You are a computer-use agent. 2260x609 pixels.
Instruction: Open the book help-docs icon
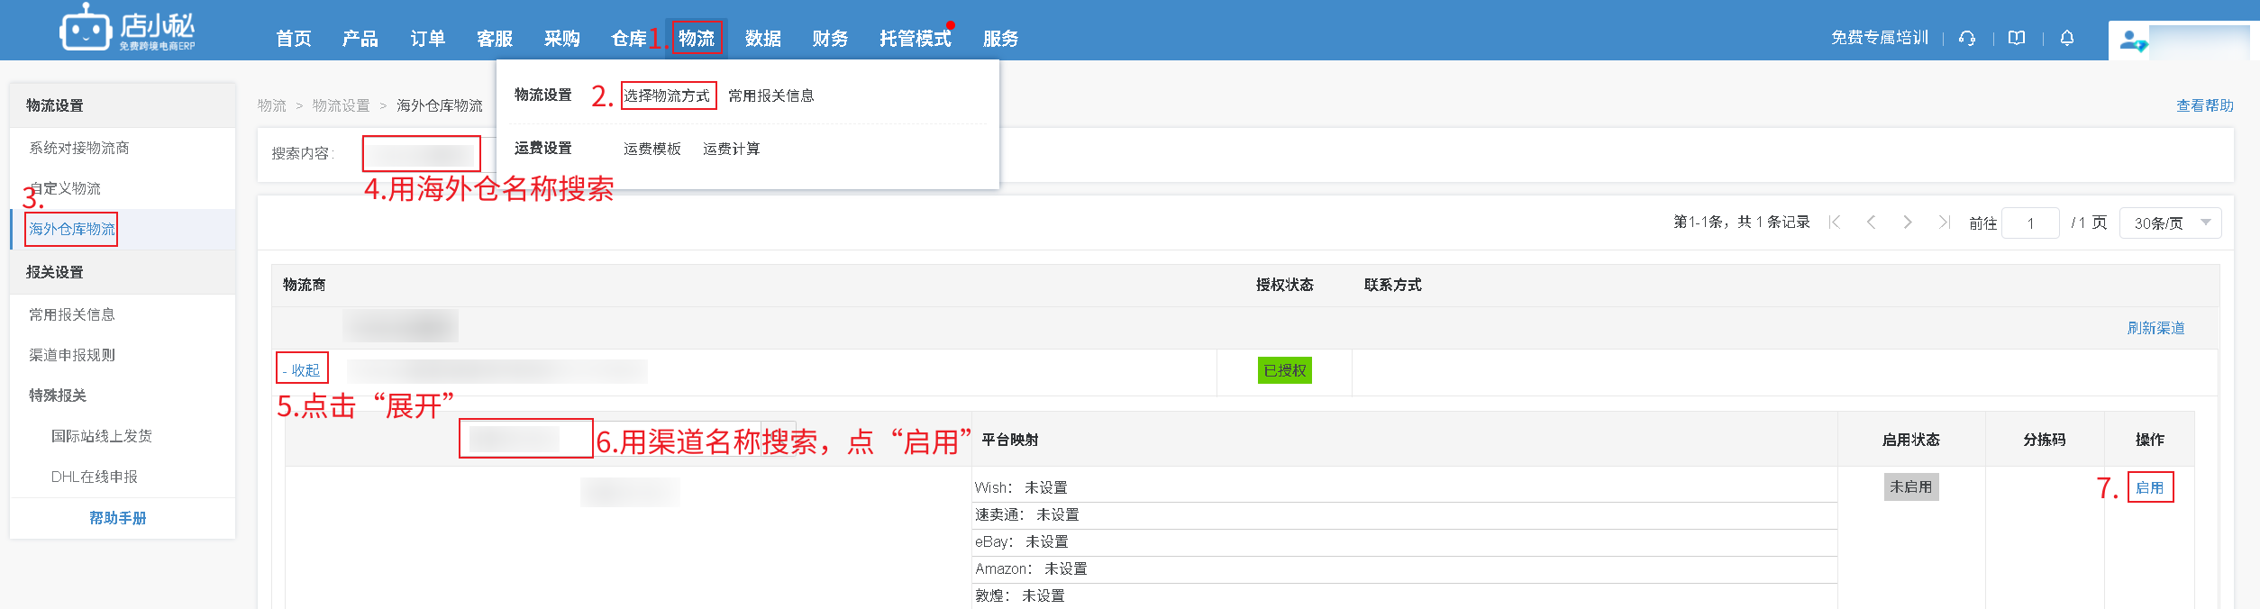[x=2017, y=38]
